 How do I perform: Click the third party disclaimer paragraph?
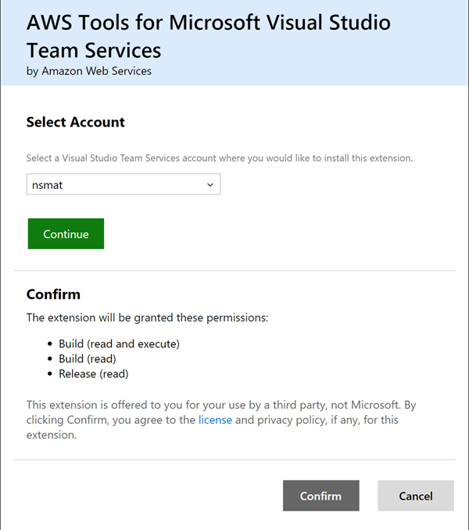tap(221, 420)
